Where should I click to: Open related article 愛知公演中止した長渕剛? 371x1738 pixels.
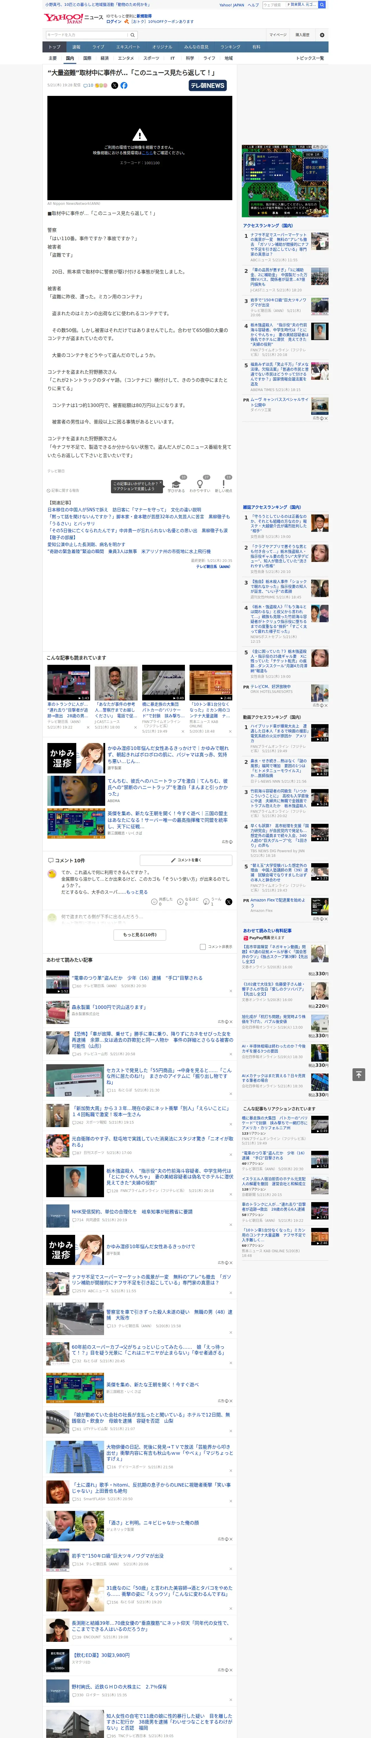(86, 545)
